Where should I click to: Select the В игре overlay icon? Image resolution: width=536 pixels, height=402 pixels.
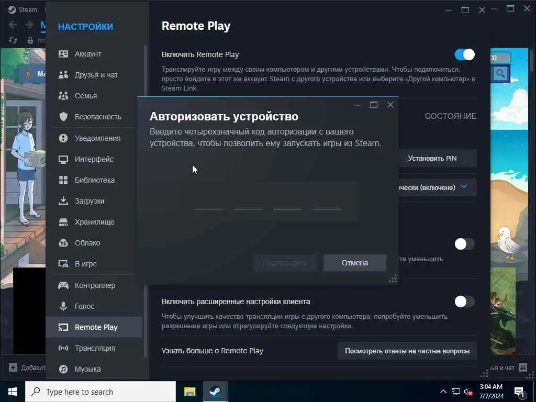coord(63,264)
